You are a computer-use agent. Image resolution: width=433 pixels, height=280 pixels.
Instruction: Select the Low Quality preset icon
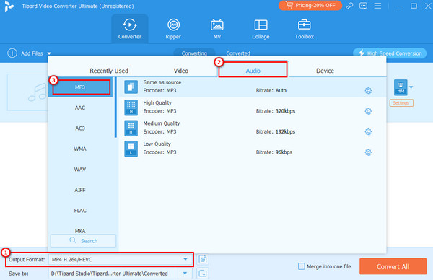[131, 149]
